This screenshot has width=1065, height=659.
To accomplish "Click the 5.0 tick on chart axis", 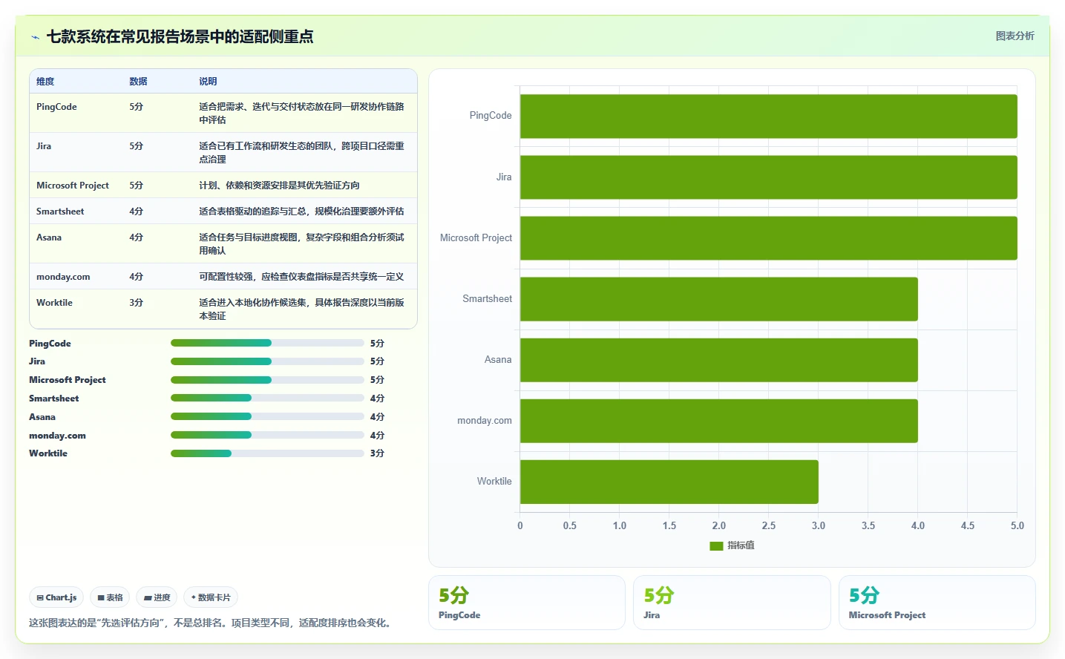I will (x=1018, y=525).
